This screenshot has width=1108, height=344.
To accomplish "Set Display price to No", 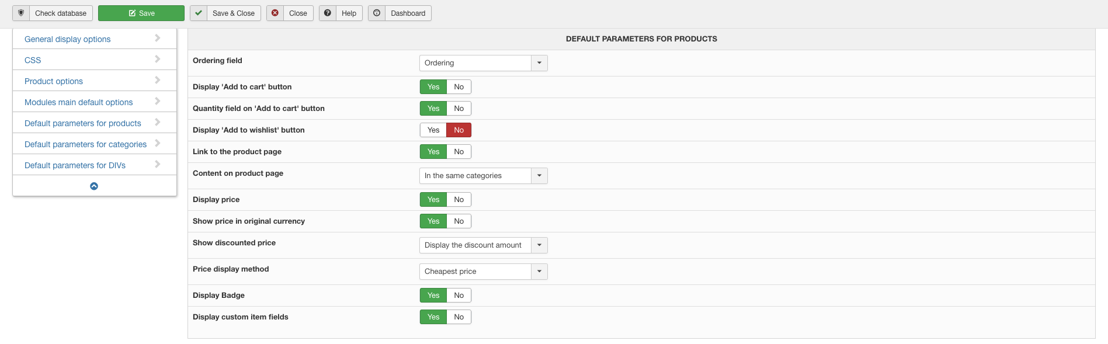I will tap(459, 200).
